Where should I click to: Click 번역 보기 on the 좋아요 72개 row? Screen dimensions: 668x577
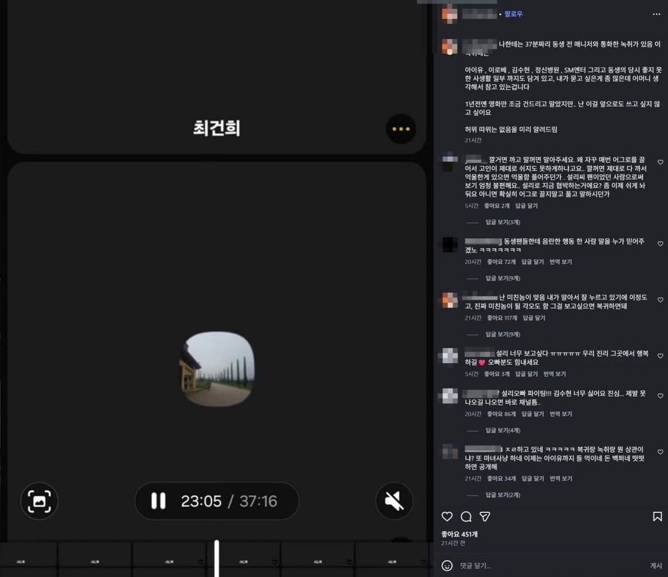561,262
